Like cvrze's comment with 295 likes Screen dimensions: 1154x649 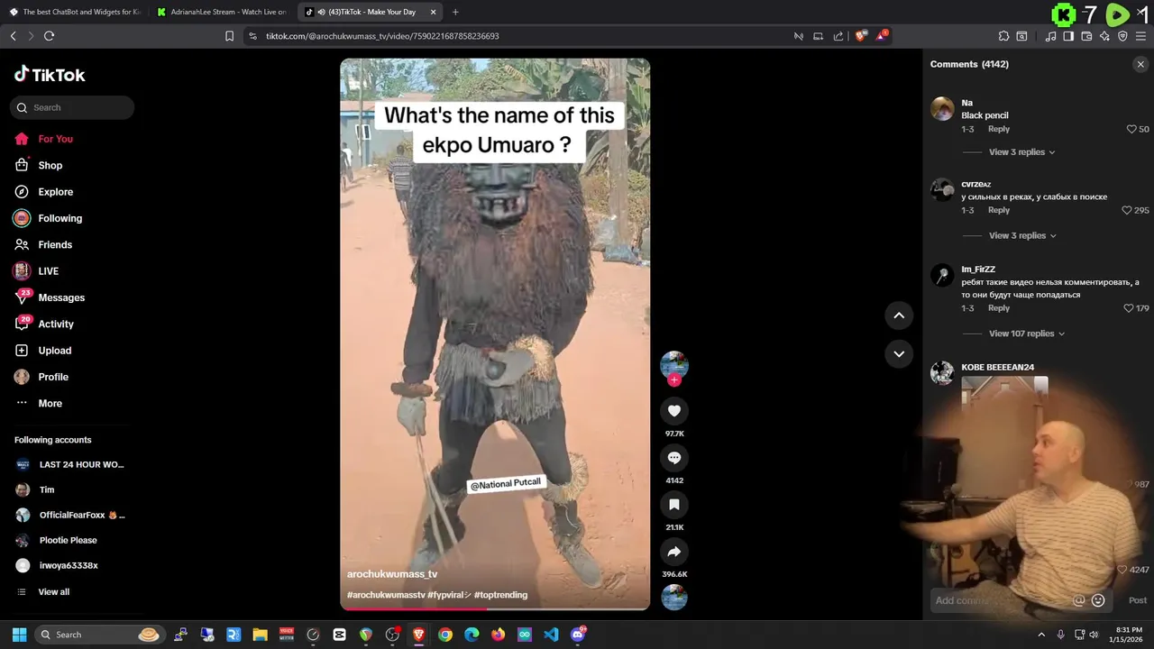(1126, 210)
